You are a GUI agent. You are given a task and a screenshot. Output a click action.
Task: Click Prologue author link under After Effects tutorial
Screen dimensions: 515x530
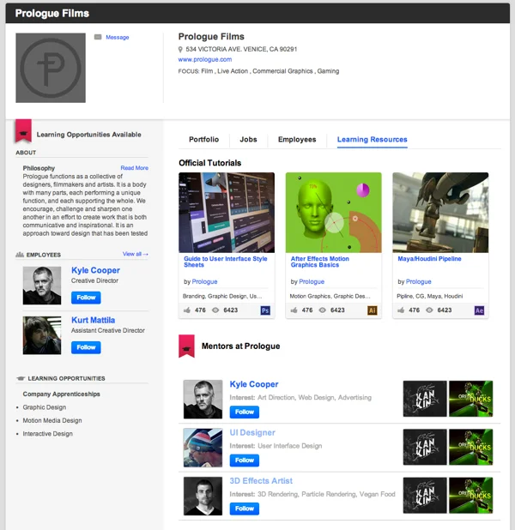tap(312, 281)
